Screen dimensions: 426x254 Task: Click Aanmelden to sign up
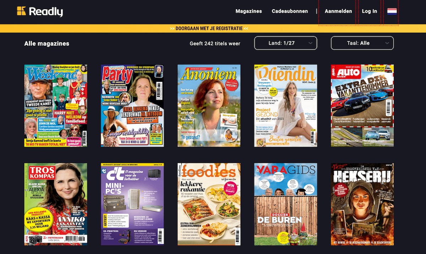pyautogui.click(x=338, y=11)
